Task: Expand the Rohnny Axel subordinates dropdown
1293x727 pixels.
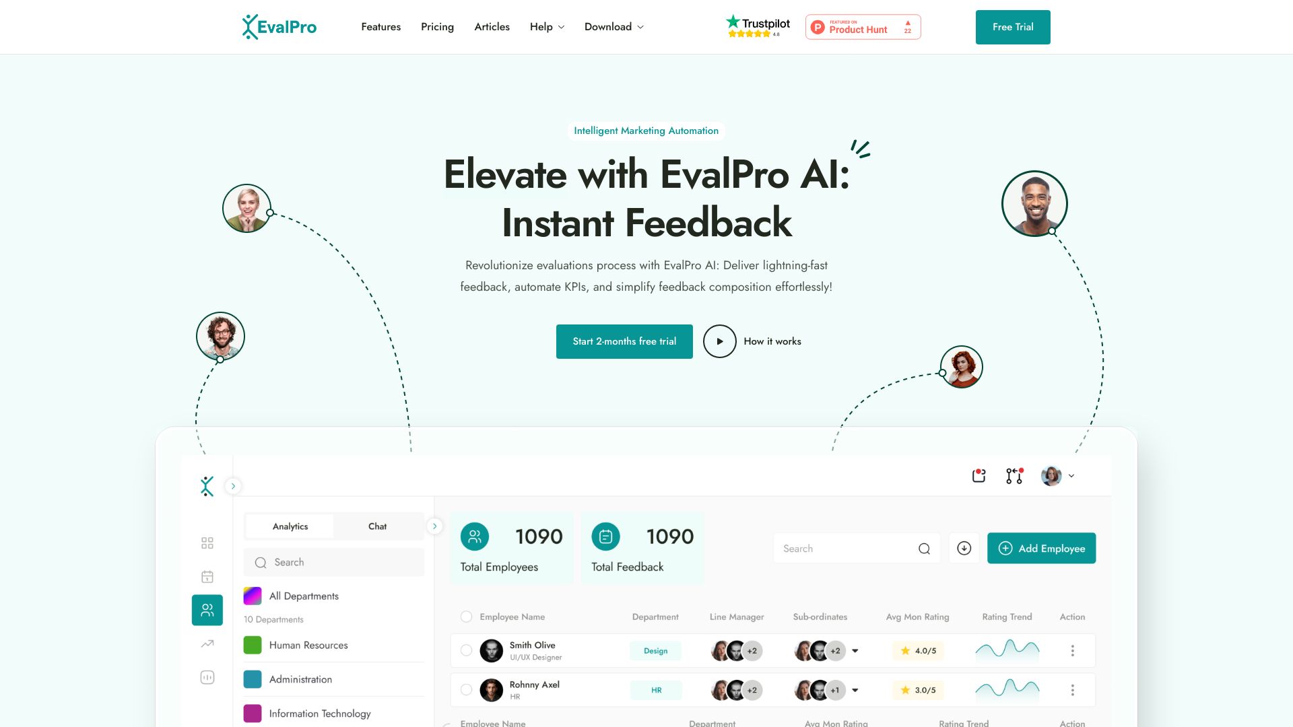Action: click(x=855, y=691)
